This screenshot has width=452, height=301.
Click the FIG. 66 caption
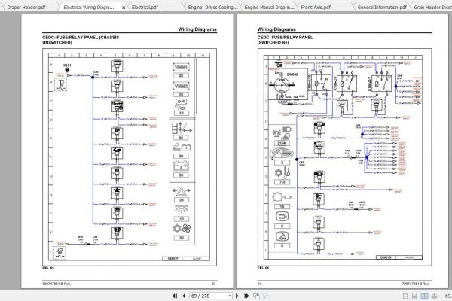[263, 268]
